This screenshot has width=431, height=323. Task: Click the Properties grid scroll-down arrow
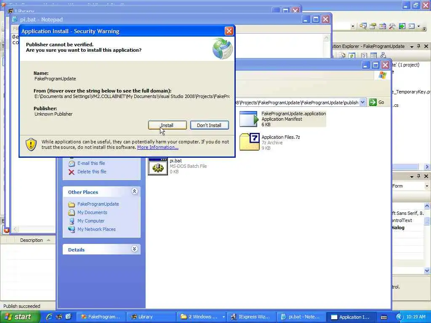(427, 270)
